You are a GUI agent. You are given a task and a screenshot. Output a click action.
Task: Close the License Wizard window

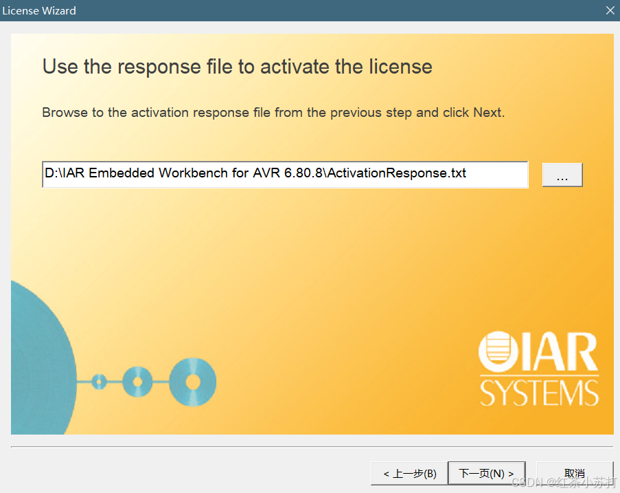(x=610, y=10)
